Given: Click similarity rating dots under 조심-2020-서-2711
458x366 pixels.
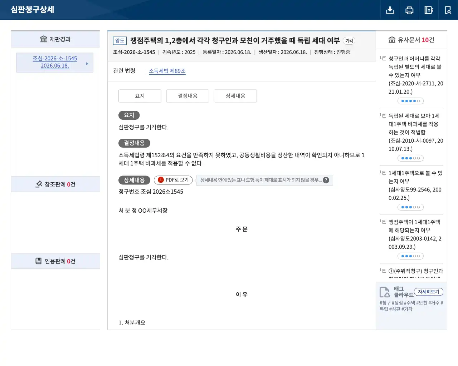Looking at the screenshot, I should (x=411, y=101).
